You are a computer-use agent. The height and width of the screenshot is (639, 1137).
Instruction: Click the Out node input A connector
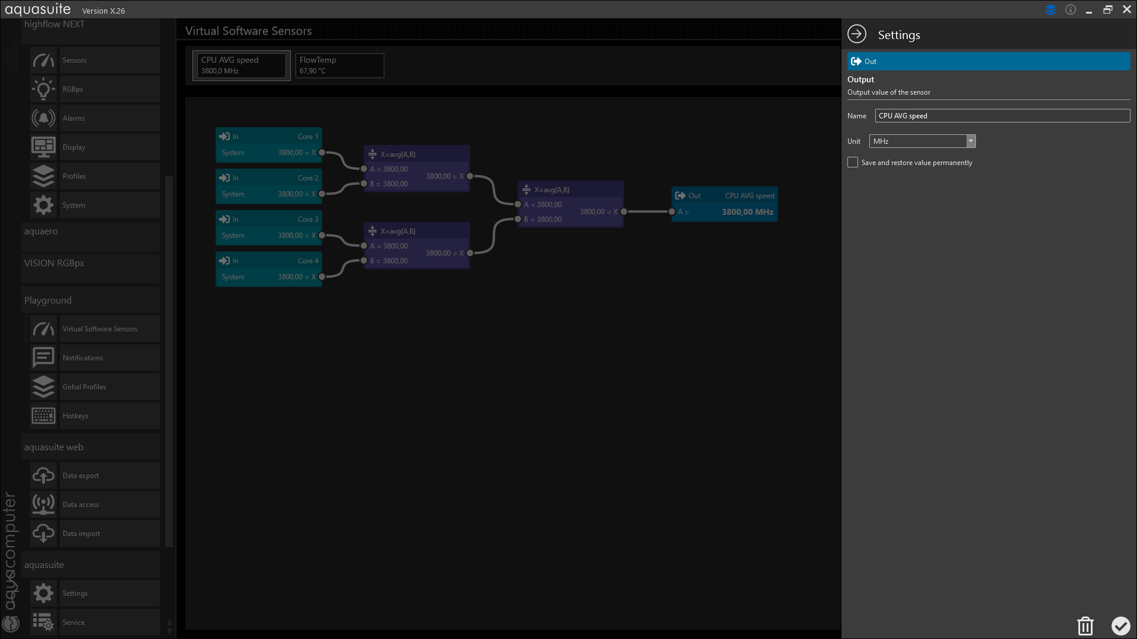pyautogui.click(x=672, y=212)
